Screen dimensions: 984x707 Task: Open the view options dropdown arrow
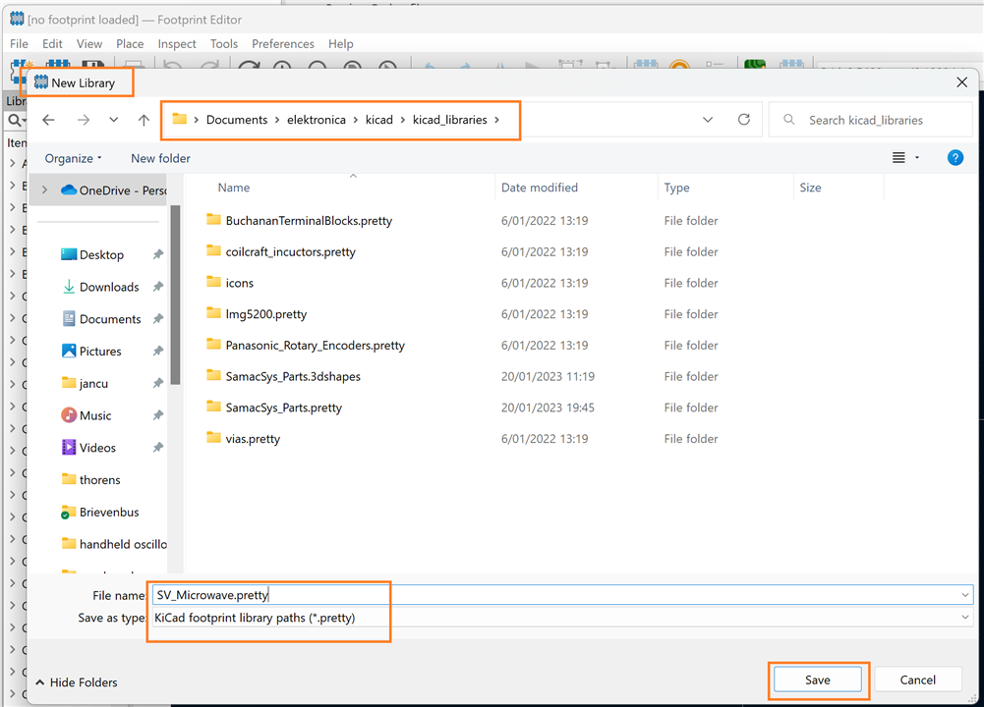(917, 158)
